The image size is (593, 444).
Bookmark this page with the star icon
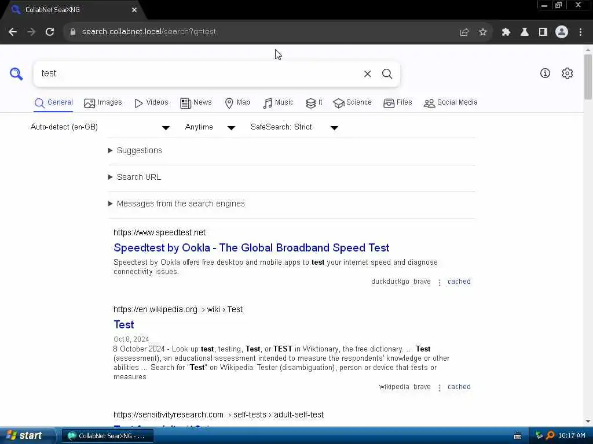click(482, 32)
